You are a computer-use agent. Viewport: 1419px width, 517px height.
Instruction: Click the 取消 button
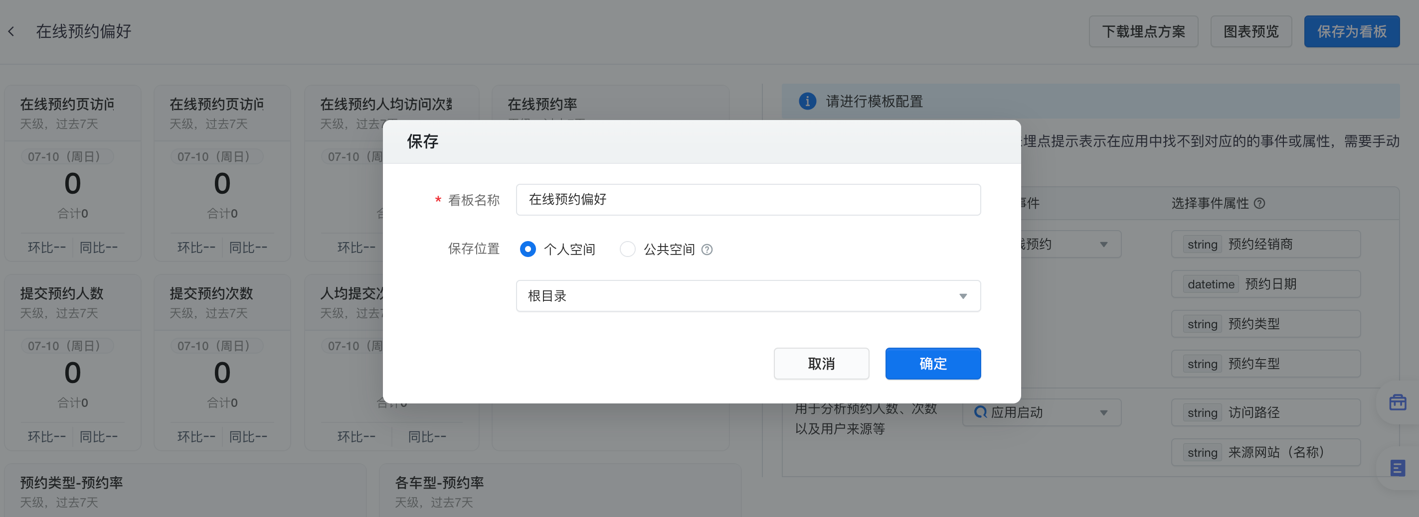click(821, 364)
